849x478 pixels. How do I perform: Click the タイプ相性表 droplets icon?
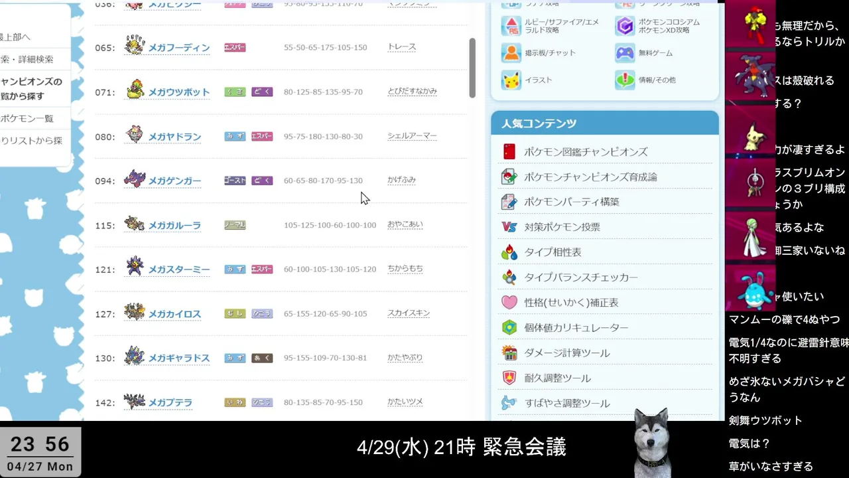pyautogui.click(x=509, y=252)
